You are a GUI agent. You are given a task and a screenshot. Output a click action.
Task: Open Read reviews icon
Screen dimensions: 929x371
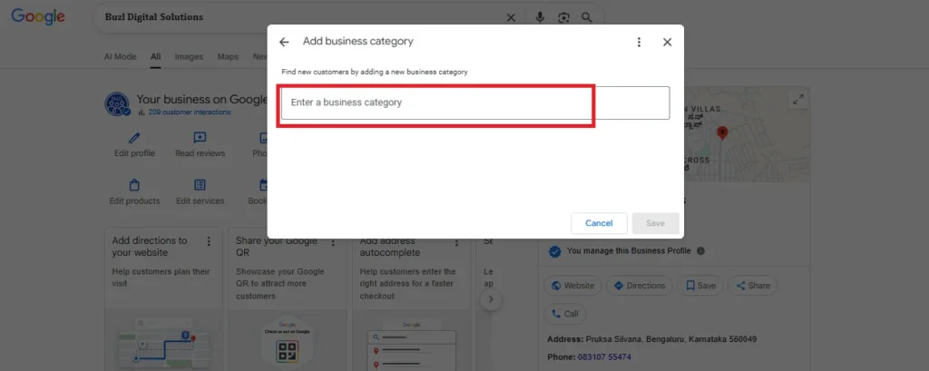200,138
